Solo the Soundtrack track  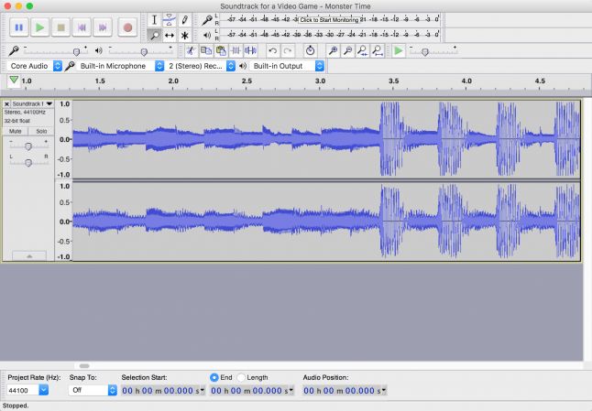coord(41,131)
